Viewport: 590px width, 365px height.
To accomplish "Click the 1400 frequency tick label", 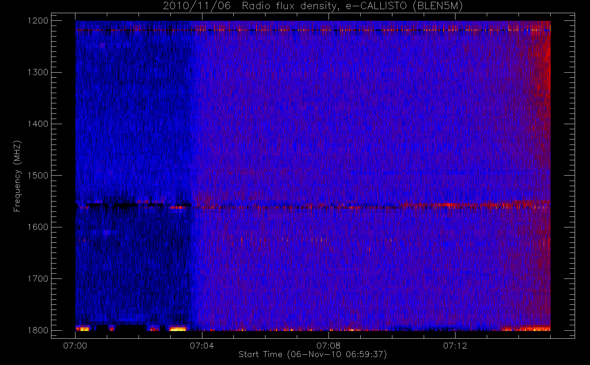I will click(x=38, y=124).
